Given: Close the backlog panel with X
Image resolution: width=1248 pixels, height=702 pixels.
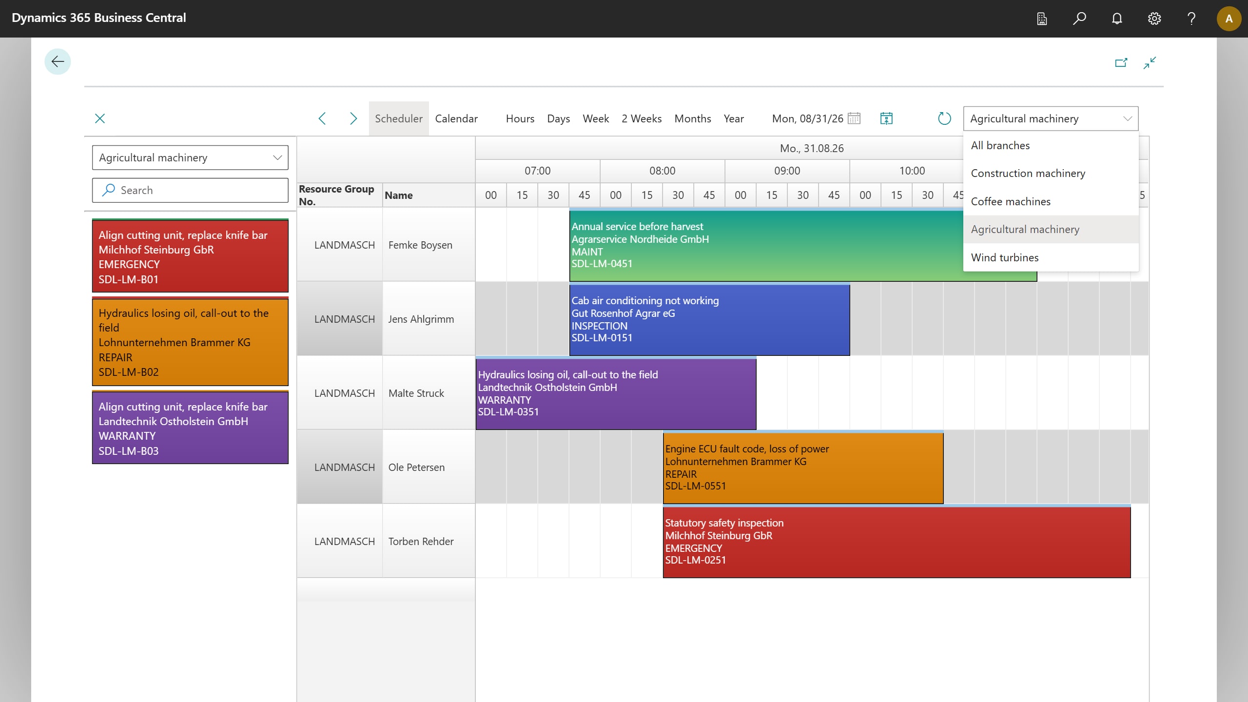Looking at the screenshot, I should tap(100, 118).
